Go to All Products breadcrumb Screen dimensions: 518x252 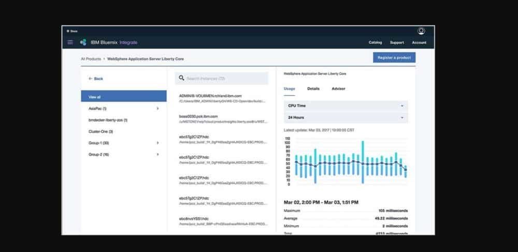pyautogui.click(x=91, y=59)
